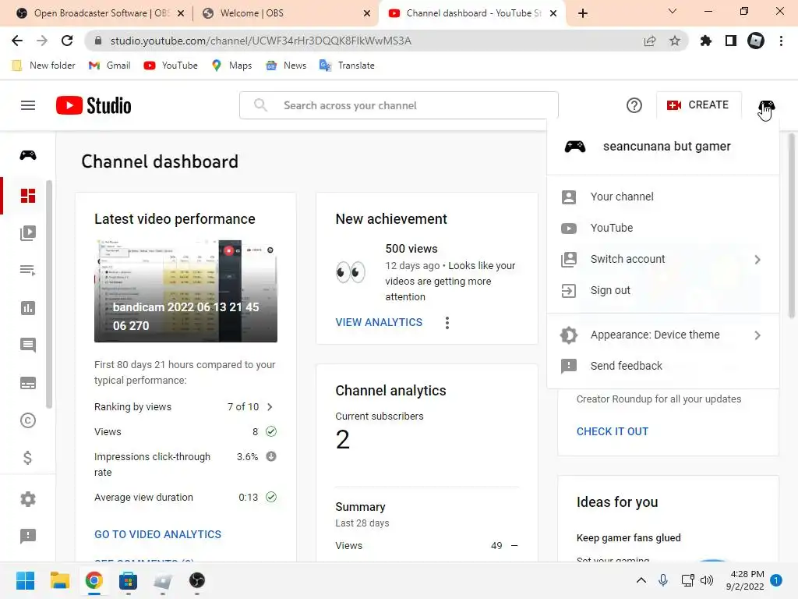Open the Gmail bookmark
This screenshot has height=599, width=798.
point(109,66)
